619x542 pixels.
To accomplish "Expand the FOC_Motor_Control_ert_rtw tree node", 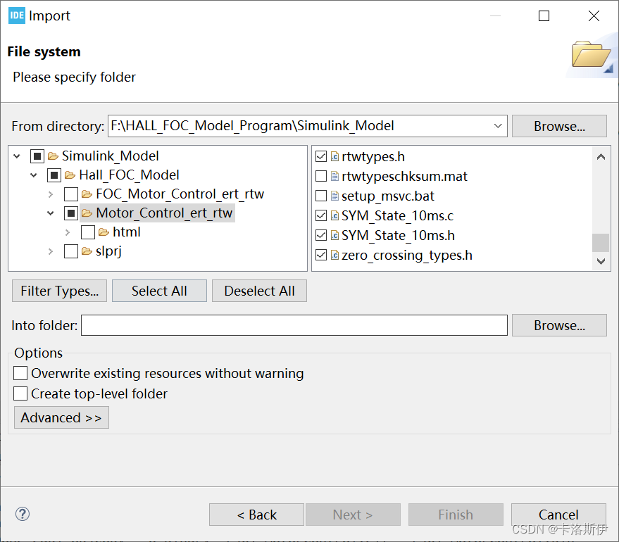I will (x=51, y=194).
